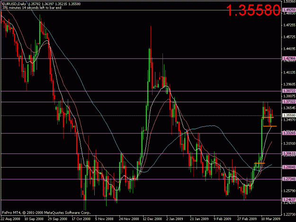Click the 2 Jan 2009 date label
The width and height of the screenshot is (296, 222).
click(x=175, y=219)
